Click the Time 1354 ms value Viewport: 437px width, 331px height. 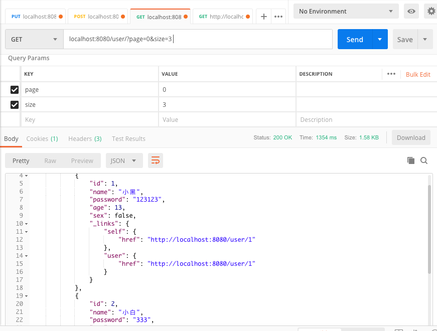click(326, 137)
